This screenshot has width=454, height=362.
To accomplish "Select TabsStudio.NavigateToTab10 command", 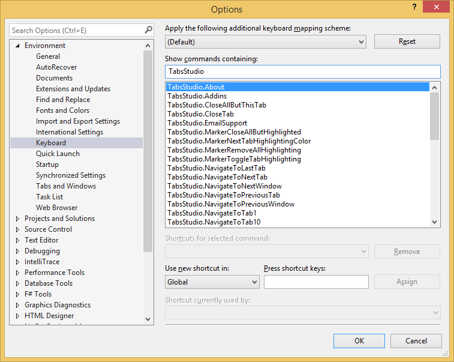I will coord(297,222).
